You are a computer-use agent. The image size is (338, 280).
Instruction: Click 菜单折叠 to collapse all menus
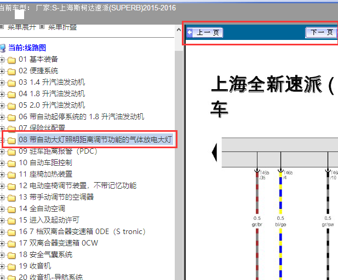coord(62,27)
